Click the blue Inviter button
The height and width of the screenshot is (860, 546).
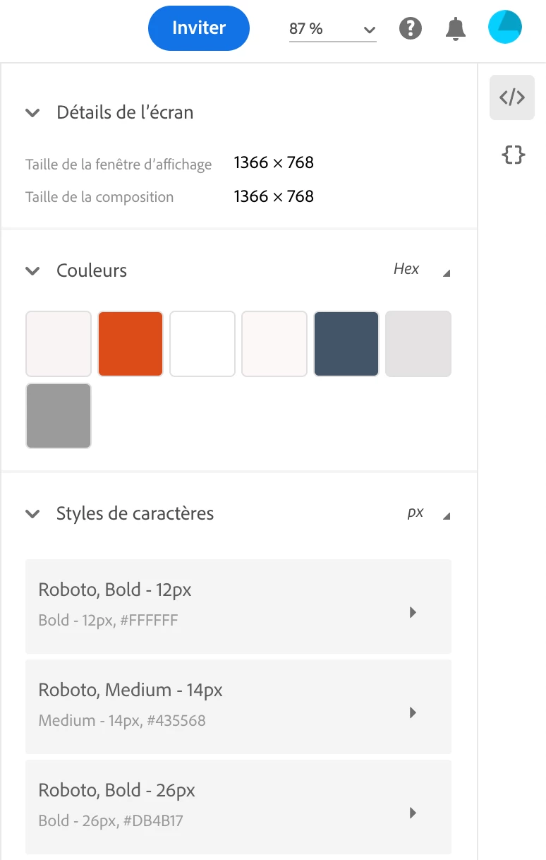click(199, 28)
